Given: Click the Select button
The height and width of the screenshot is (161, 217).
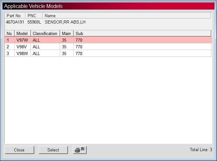Looking at the screenshot, I should click(x=53, y=150).
